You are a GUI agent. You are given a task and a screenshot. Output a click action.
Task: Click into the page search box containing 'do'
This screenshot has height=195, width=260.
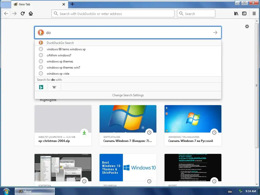coord(128,32)
